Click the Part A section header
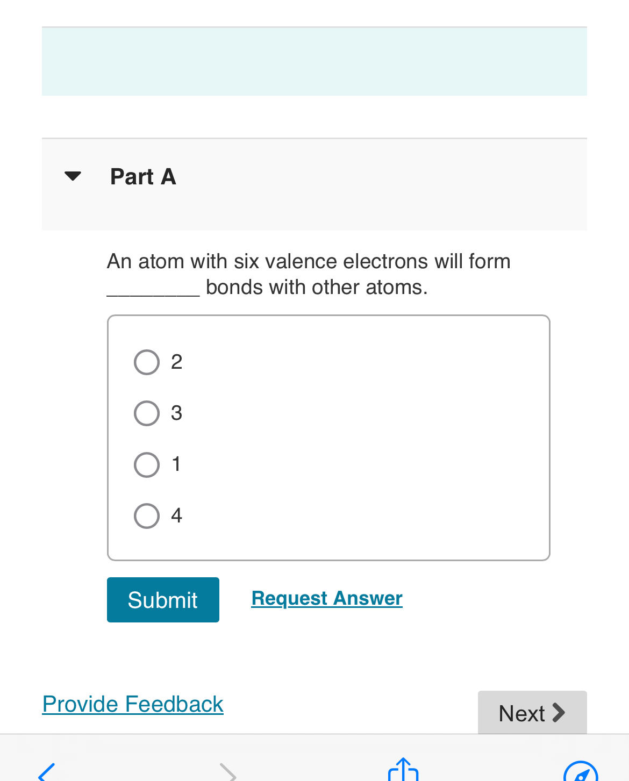This screenshot has width=629, height=781. pos(143,176)
